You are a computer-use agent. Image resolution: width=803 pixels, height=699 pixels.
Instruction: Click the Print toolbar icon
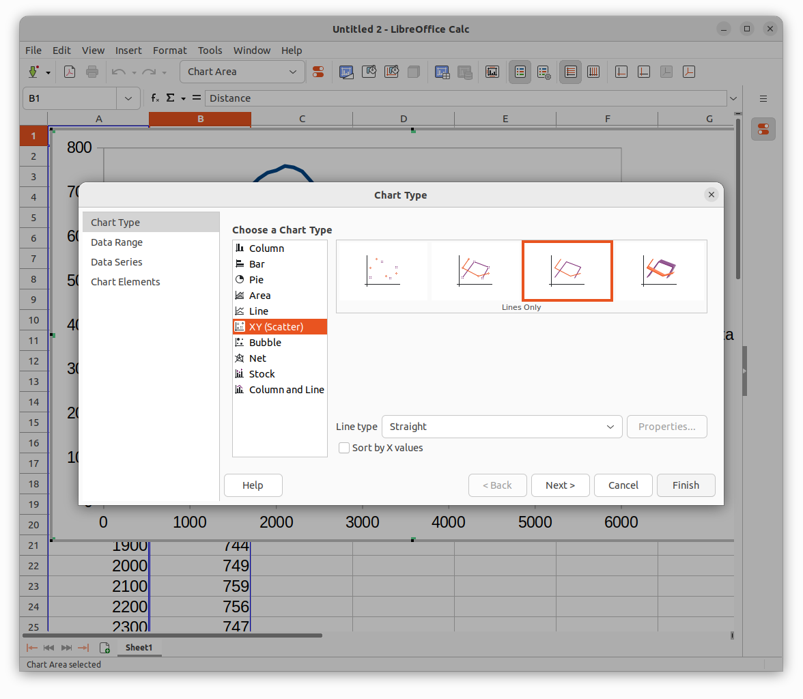pyautogui.click(x=92, y=72)
